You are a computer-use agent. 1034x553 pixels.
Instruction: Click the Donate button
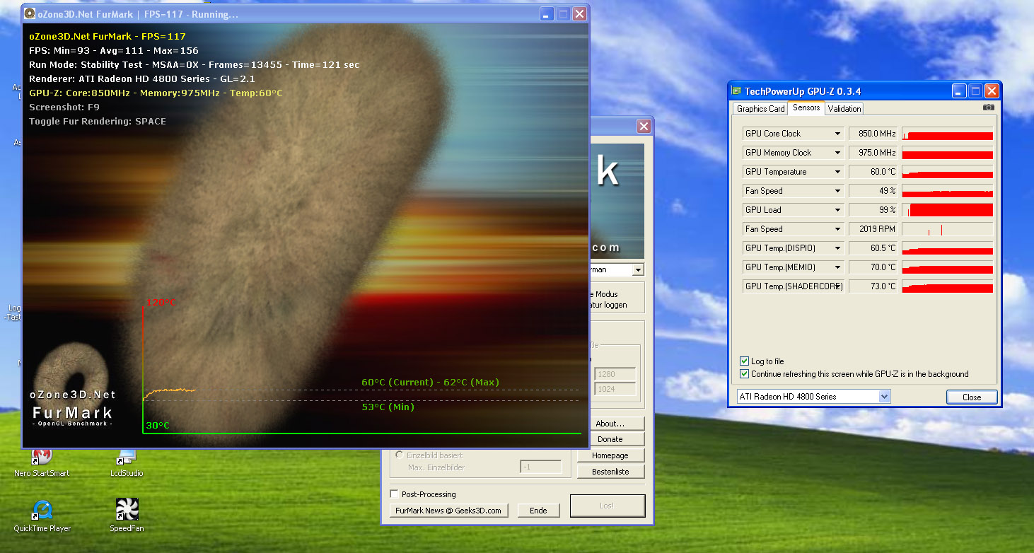[x=610, y=439]
